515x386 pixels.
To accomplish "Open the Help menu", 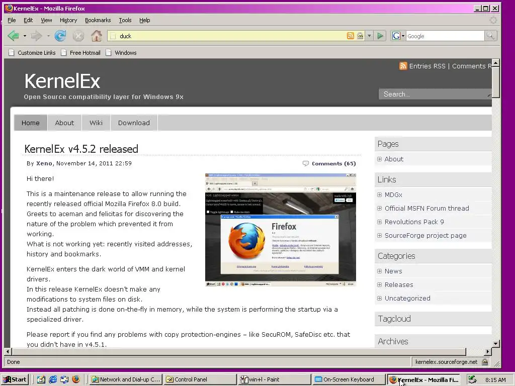I will tap(144, 20).
